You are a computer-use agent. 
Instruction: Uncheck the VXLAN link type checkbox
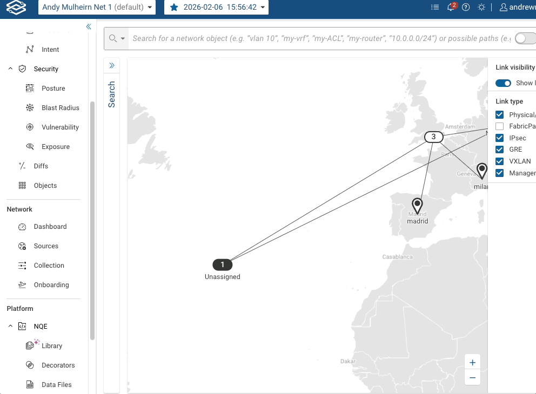click(499, 161)
